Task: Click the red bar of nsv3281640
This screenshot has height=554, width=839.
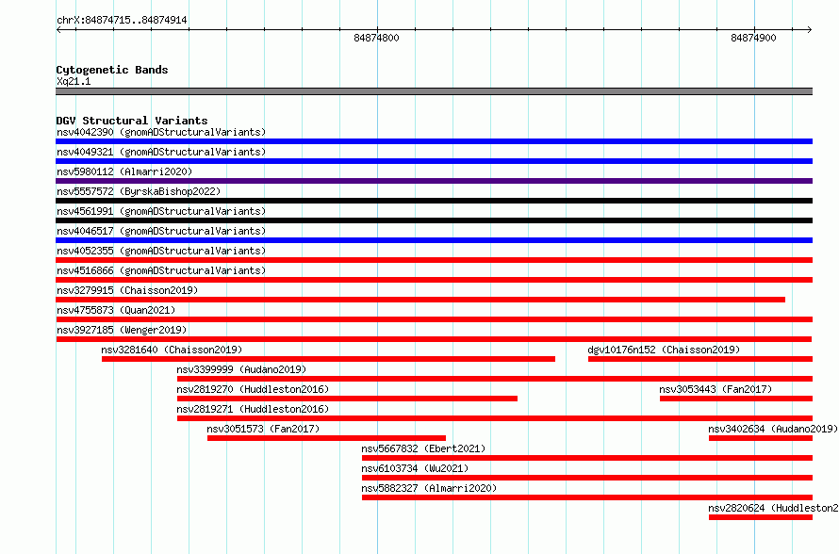Action: click(x=328, y=359)
